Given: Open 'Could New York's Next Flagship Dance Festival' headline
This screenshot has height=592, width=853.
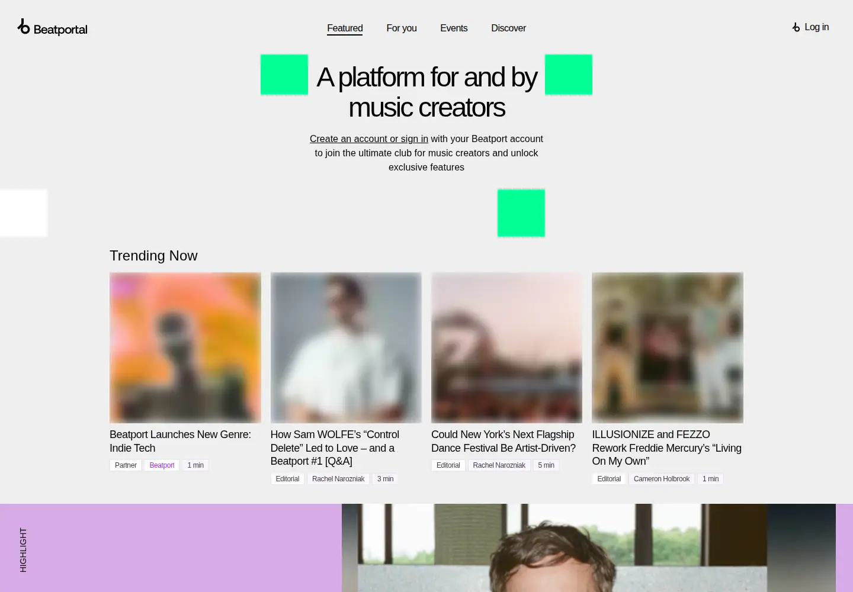Looking at the screenshot, I should click(x=504, y=441).
